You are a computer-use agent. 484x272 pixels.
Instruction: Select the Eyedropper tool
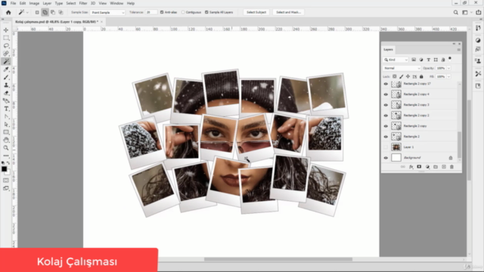[x=6, y=70]
